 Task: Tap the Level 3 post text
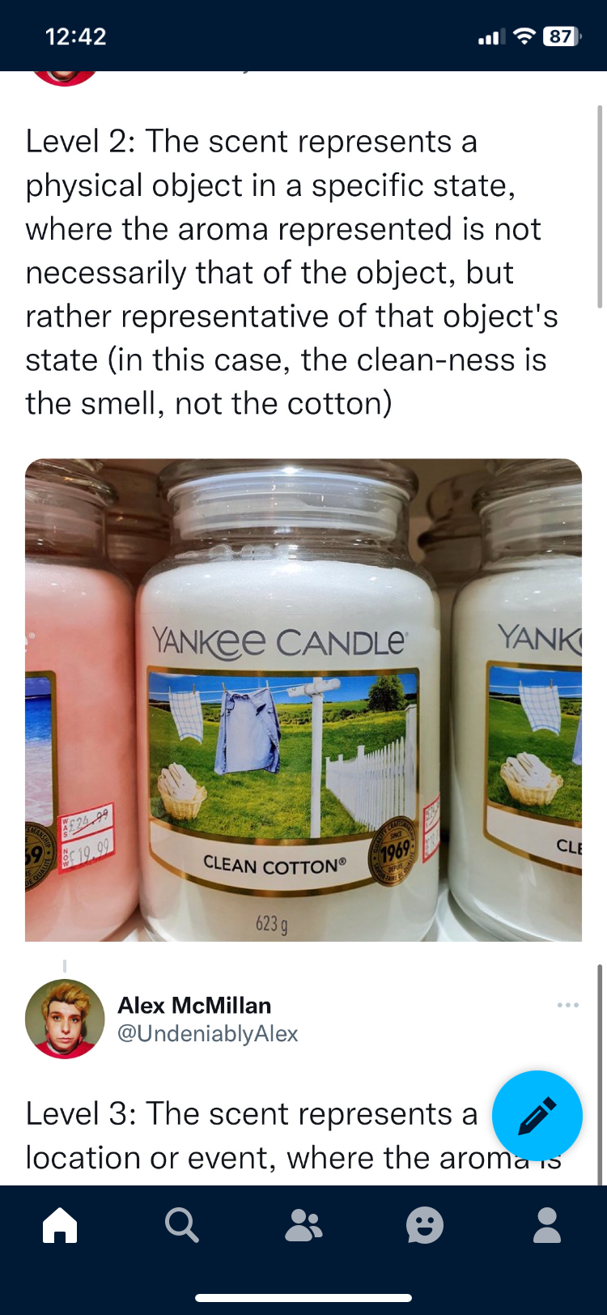(x=293, y=1135)
